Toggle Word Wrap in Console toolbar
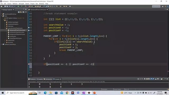Image resolution: width=169 pixels, height=95 pixels. (149, 79)
